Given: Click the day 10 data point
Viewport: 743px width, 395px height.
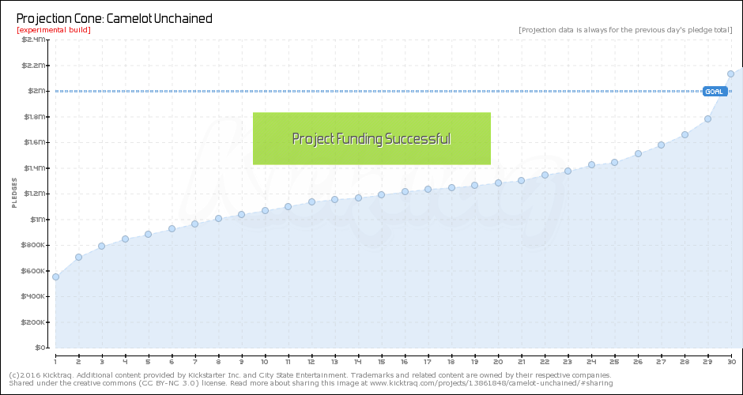Looking at the screenshot, I should coord(265,210).
